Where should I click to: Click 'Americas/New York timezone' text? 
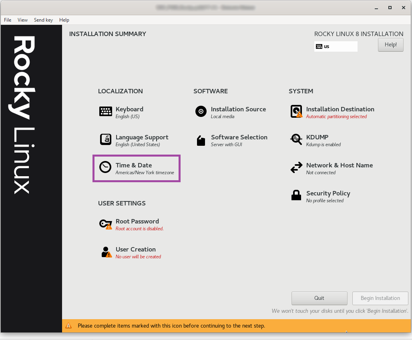click(145, 173)
